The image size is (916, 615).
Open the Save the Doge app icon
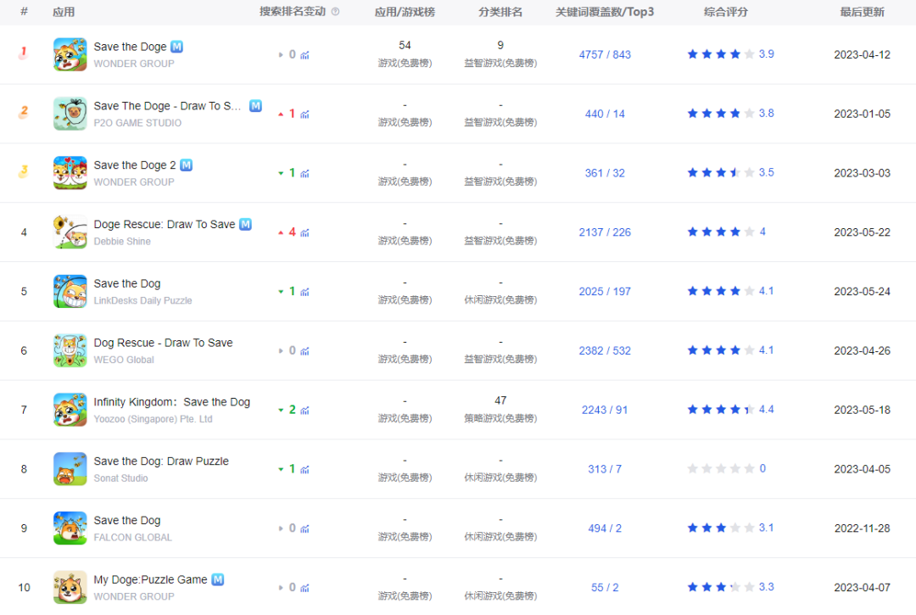coord(70,54)
